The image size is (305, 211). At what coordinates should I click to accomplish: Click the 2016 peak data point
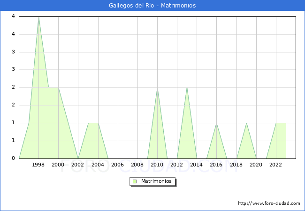tap(216, 123)
